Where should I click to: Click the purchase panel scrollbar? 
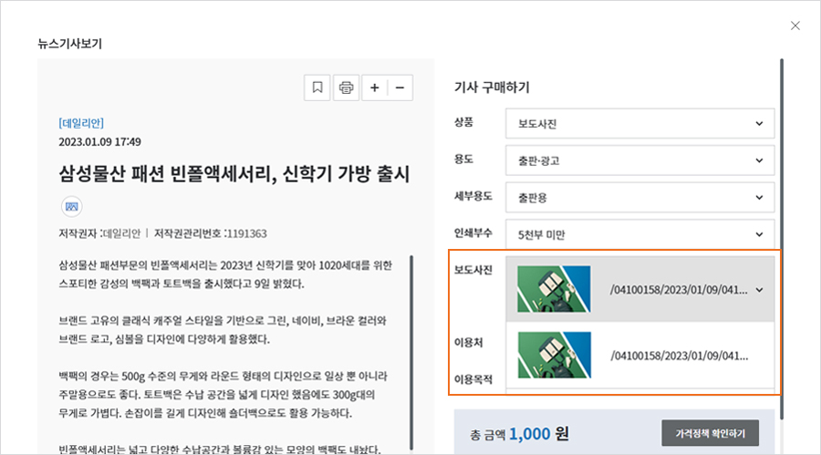(782, 238)
